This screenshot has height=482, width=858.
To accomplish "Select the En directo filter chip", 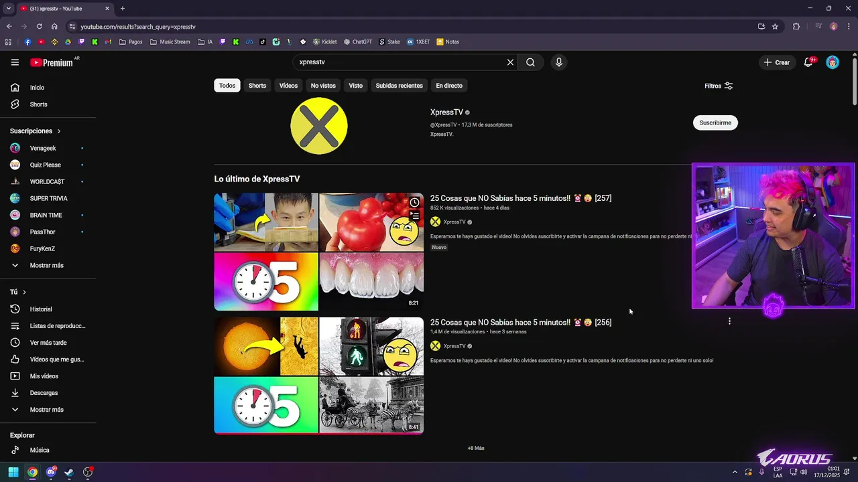I will point(449,86).
